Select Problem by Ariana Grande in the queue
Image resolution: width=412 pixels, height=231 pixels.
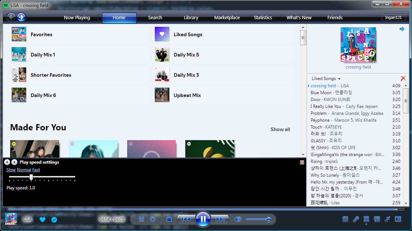pos(355,113)
